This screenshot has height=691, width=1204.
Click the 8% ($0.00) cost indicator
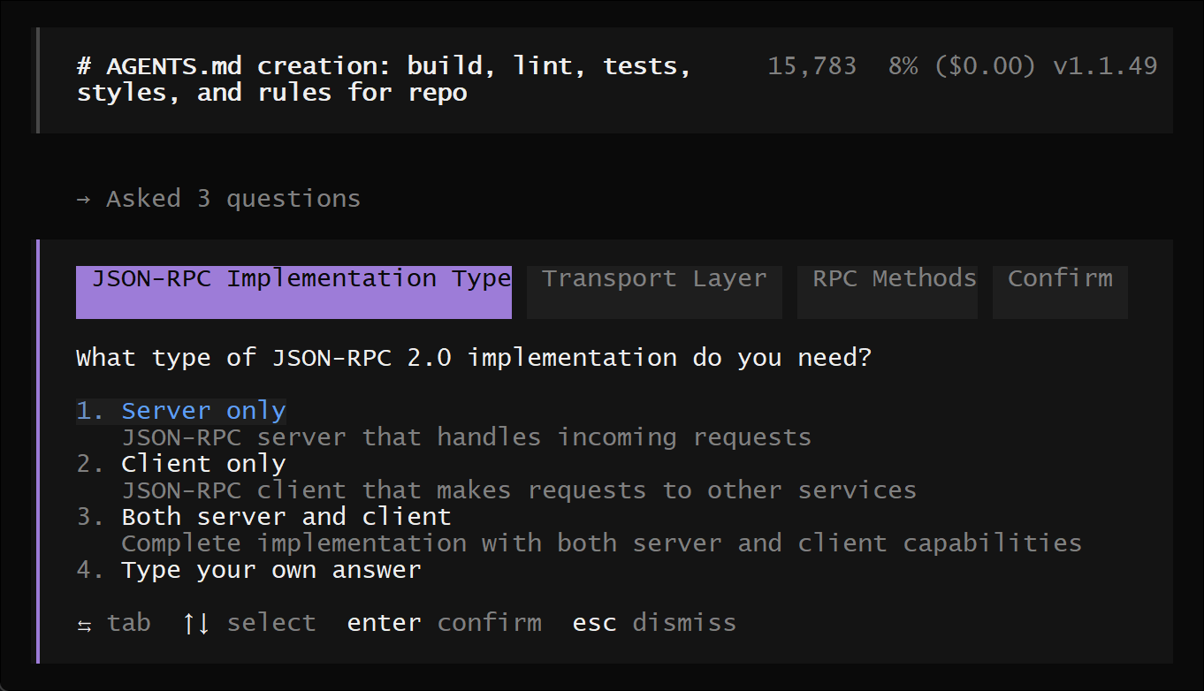962,66
